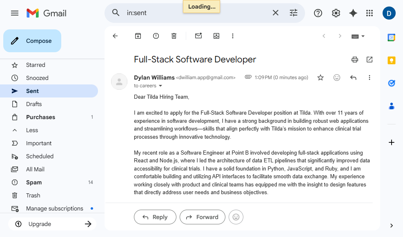The image size is (403, 237).
Task: Archive this email using the toolbar icon
Action: (138, 36)
